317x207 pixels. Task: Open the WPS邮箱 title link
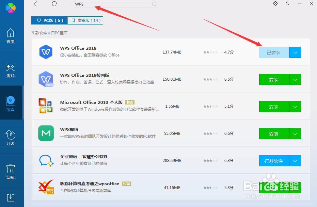[x=69, y=129]
